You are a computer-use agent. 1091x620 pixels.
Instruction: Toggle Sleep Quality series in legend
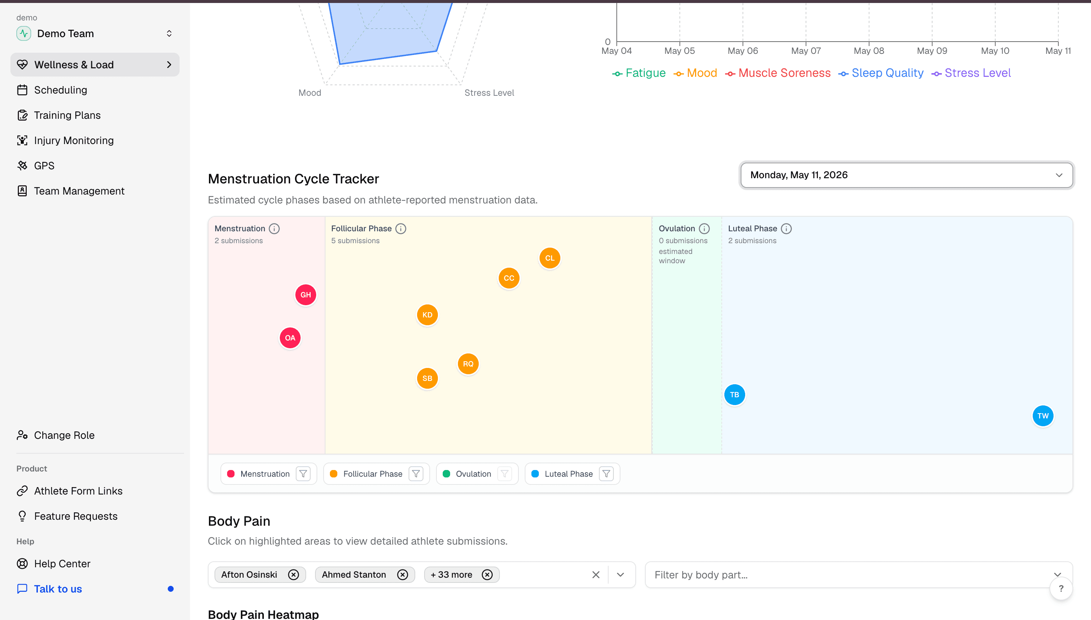pyautogui.click(x=881, y=73)
